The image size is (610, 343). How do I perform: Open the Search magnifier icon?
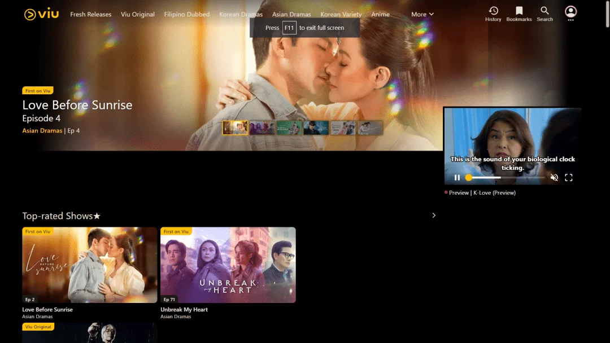click(x=544, y=14)
